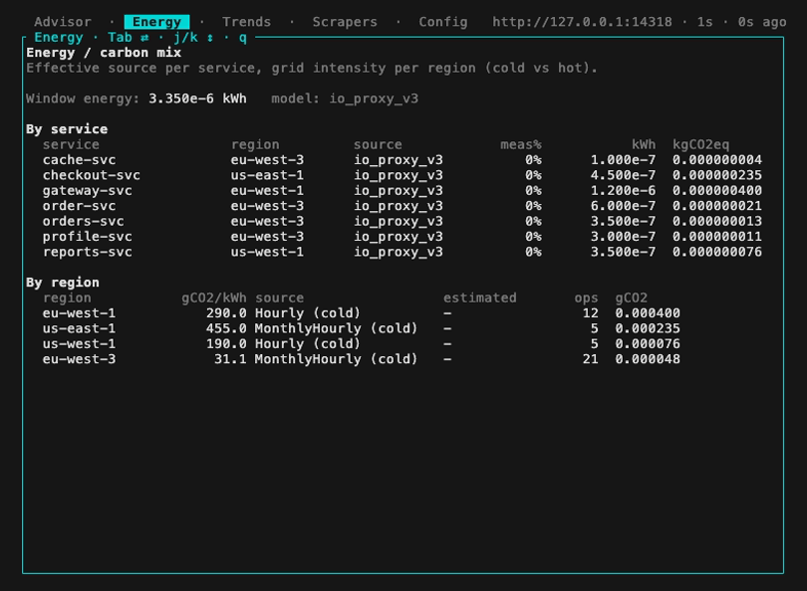Click the kWh column header
This screenshot has width=807, height=591.
[x=644, y=144]
